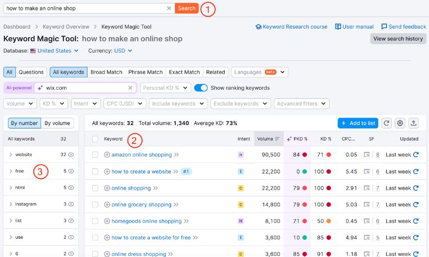Expand the free keyword group
The width and height of the screenshot is (429, 257).
(x=11, y=171)
